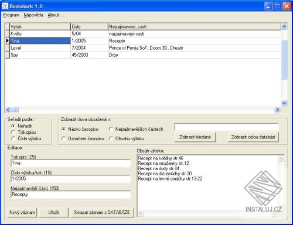
Task: Click the Recepty table cell
Action: point(195,41)
